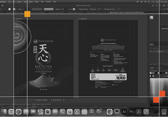Image resolution: width=168 pixels, height=117 pixels.
Task: Close the active Matcha premium Pouch tab
Action: click(108, 12)
